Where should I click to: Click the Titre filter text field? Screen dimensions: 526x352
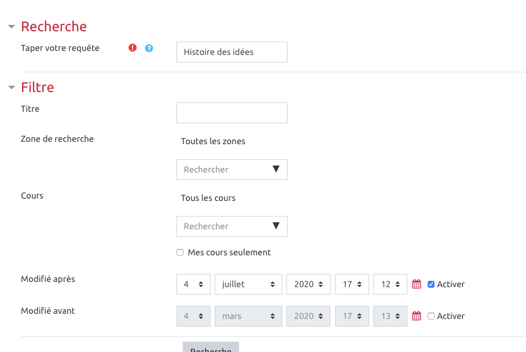(x=231, y=113)
